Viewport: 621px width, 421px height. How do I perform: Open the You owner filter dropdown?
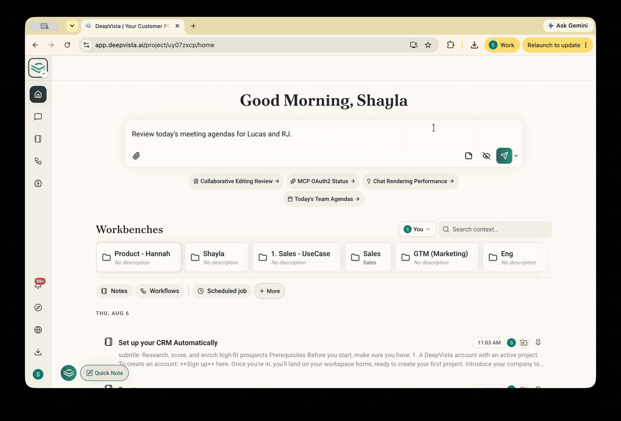coord(417,229)
